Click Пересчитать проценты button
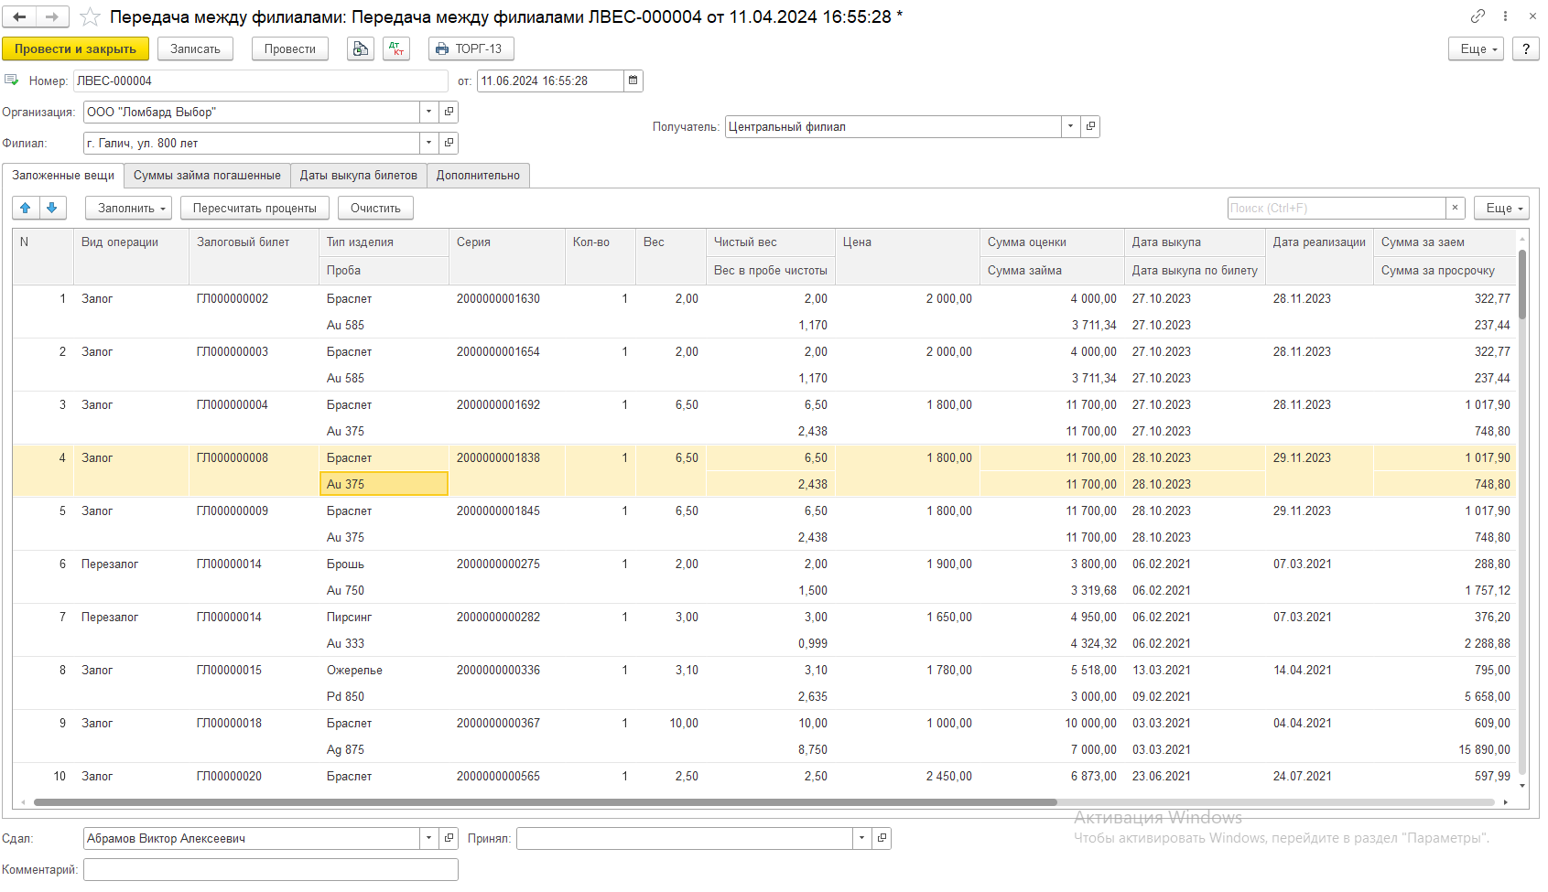Viewport: 1548px width, 892px height. [x=254, y=208]
